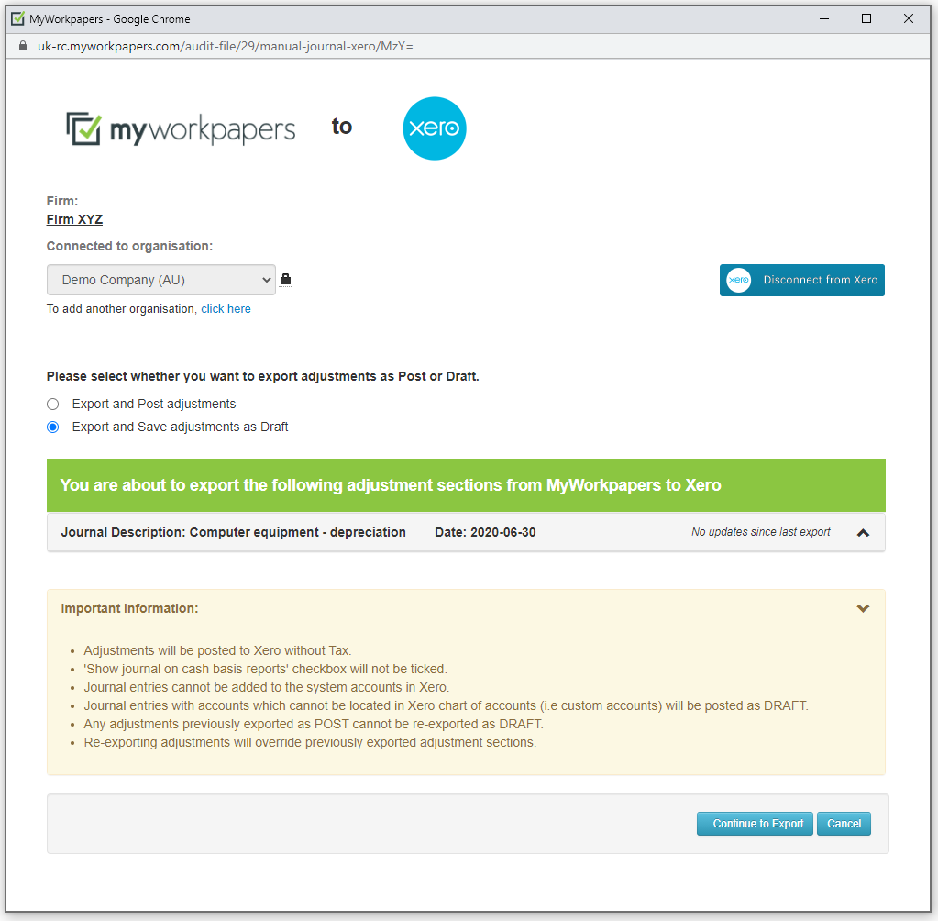Click 'Adjustments will be posted to Xero without Tax.'
938x921 pixels.
pyautogui.click(x=217, y=650)
